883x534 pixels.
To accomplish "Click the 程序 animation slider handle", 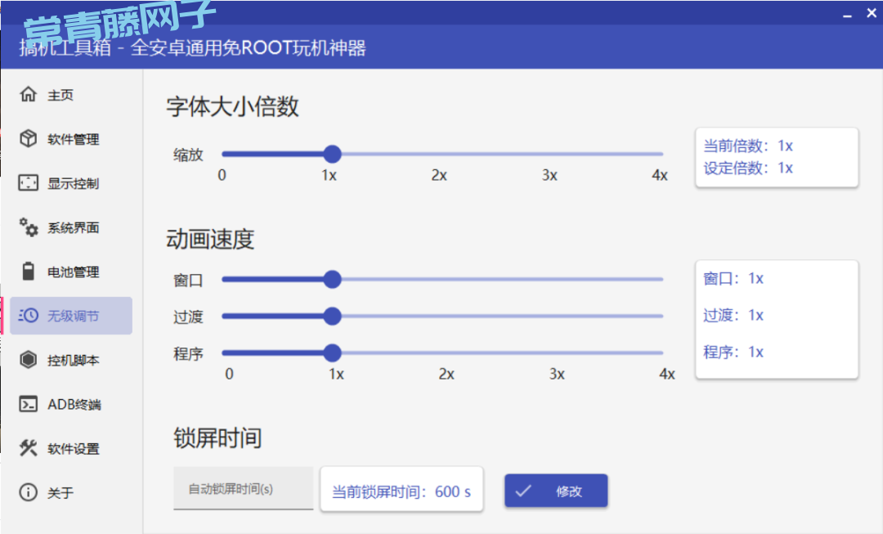I will click(332, 352).
